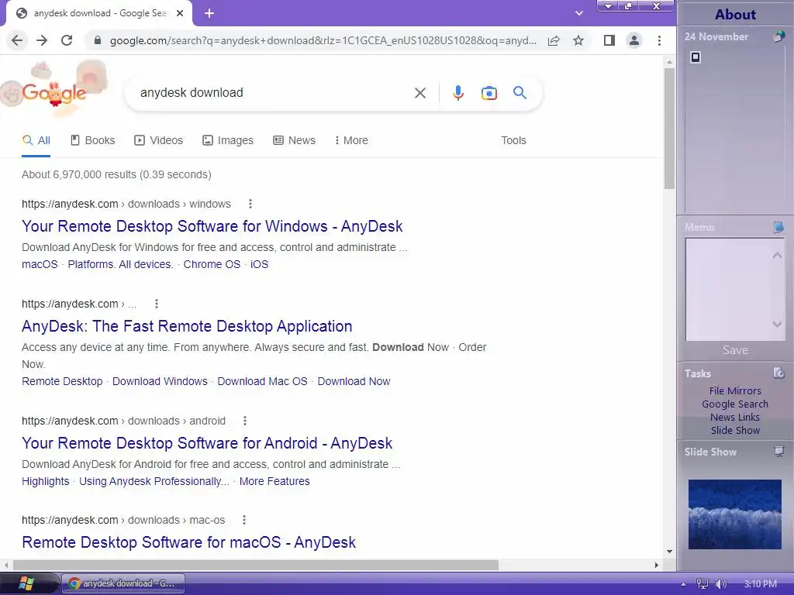Submit search with the magnifier icon
The image size is (794, 595).
coord(520,93)
